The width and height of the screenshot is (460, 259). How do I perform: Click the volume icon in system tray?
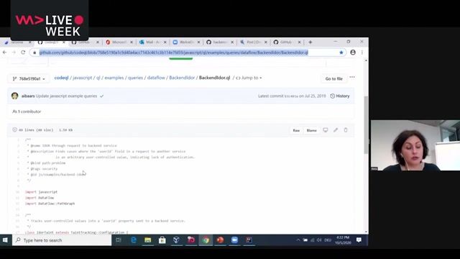pyautogui.click(x=319, y=240)
